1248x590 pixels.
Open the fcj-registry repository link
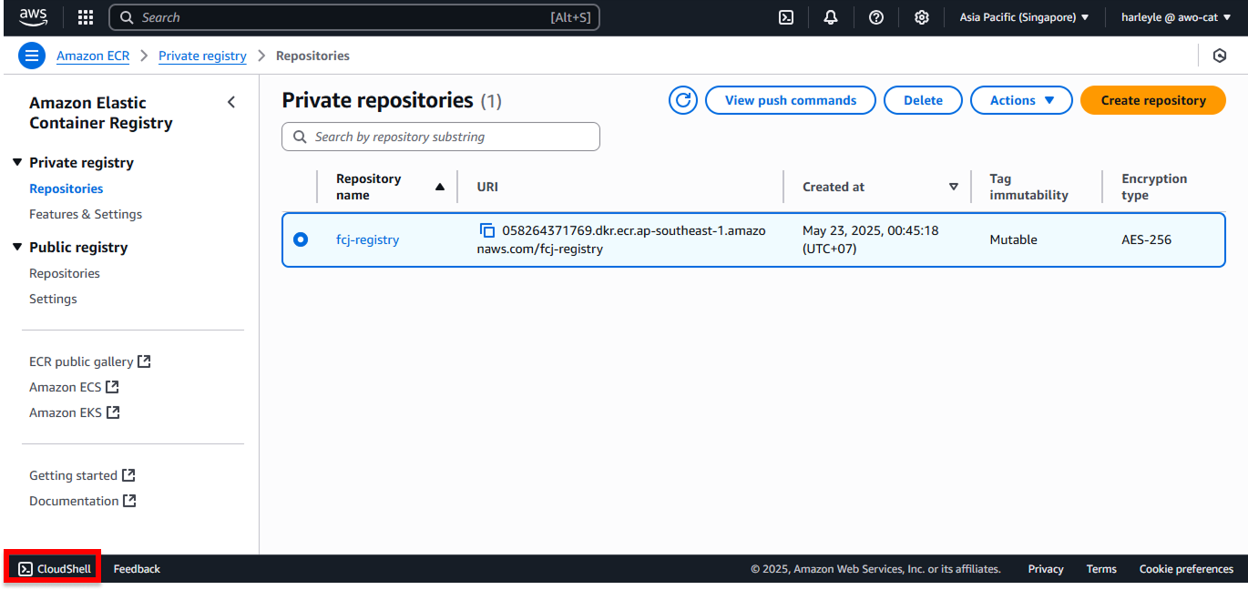click(368, 239)
